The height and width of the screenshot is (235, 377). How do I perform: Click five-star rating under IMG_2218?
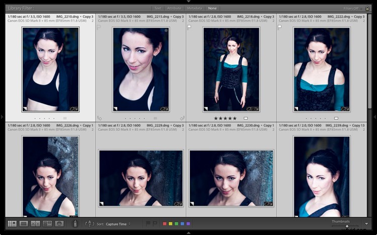tap(225, 118)
